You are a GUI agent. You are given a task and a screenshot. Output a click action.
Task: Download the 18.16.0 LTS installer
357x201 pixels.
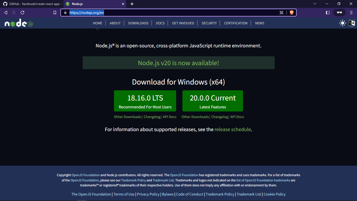tap(145, 101)
